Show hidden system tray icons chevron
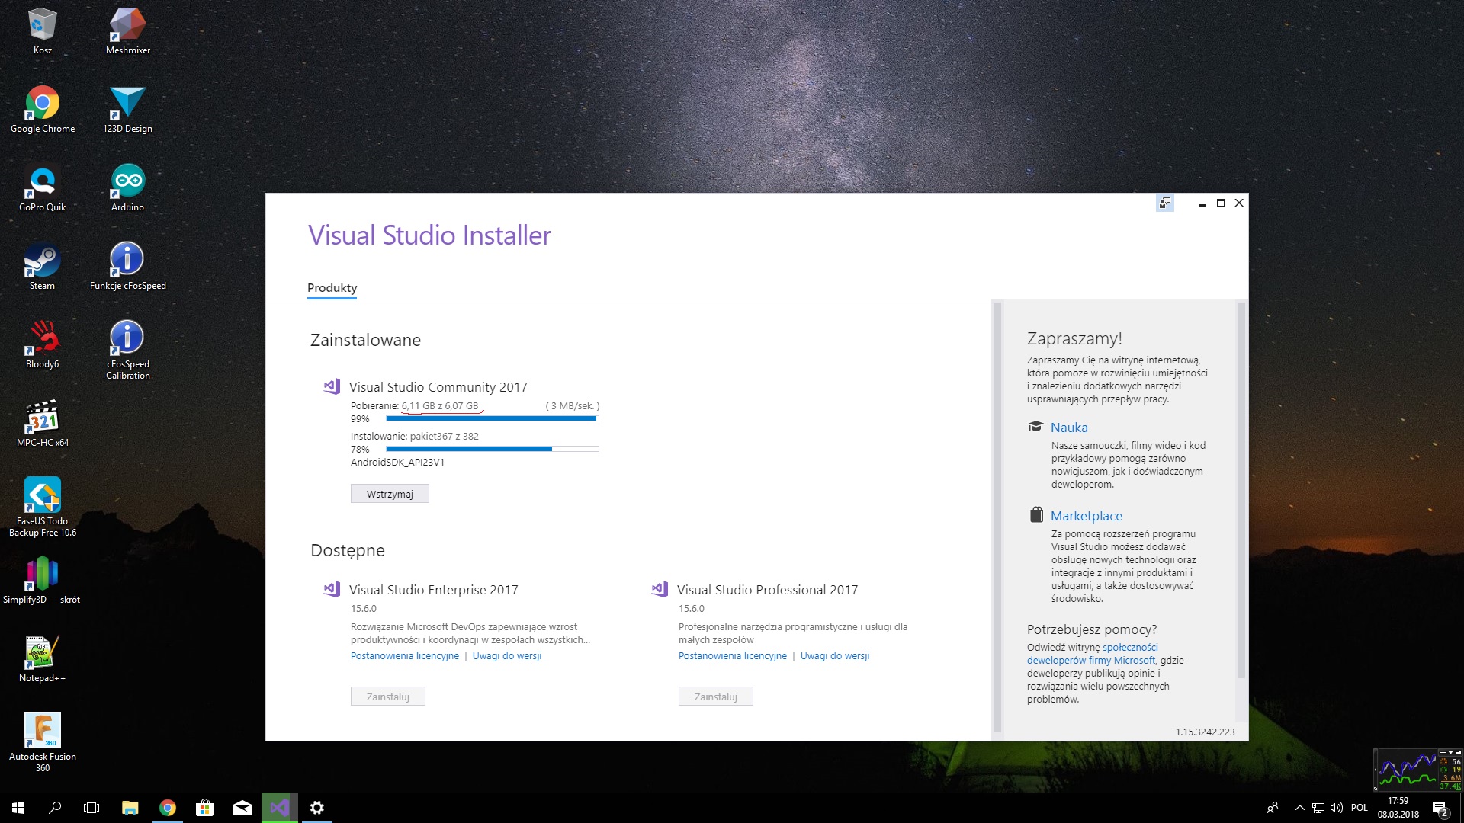This screenshot has height=823, width=1464. coord(1299,808)
